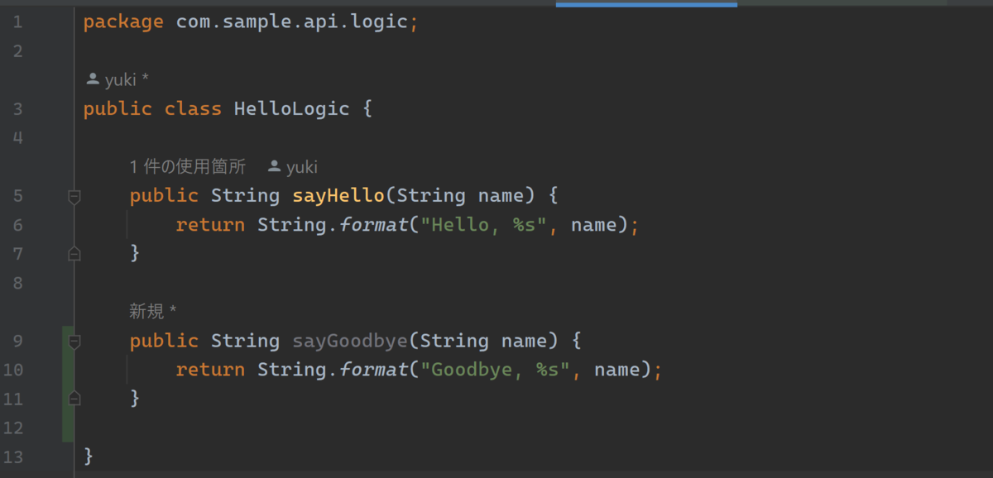This screenshot has height=478, width=993.
Task: Click the fold end marker at line 7
Action: 73,254
